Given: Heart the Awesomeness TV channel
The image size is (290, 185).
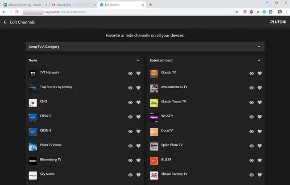Looking at the screenshot, I should tap(260, 88).
